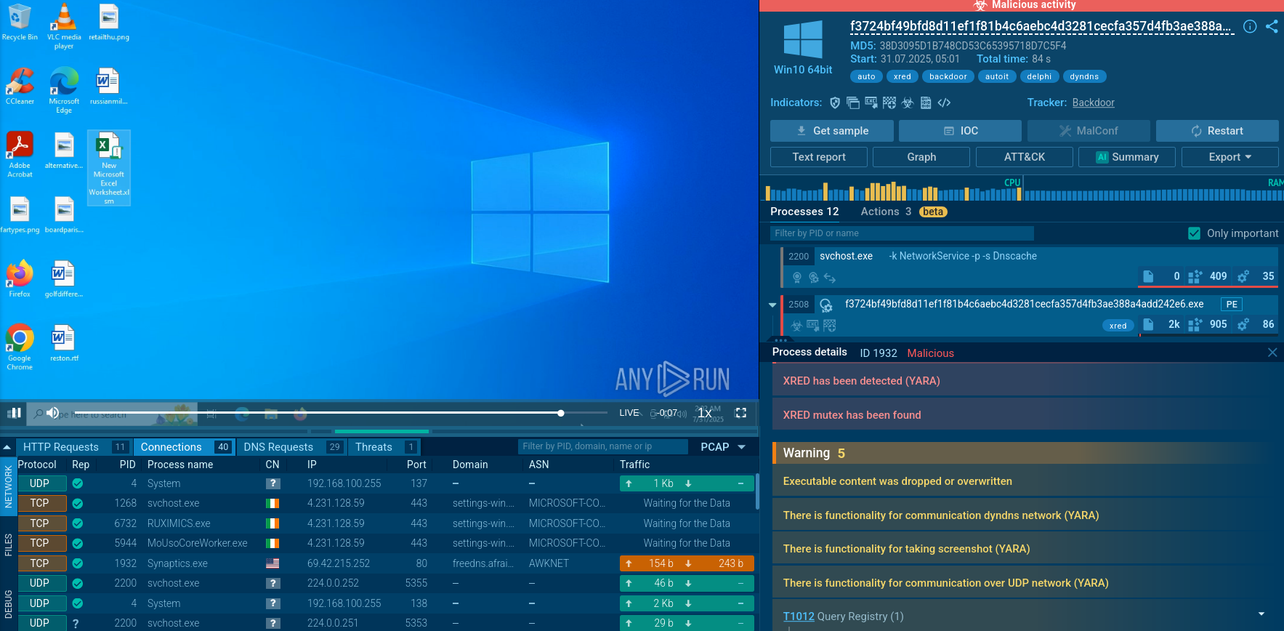1284x631 pixels.
Task: Switch to the DNS Requests tab
Action: coord(278,447)
